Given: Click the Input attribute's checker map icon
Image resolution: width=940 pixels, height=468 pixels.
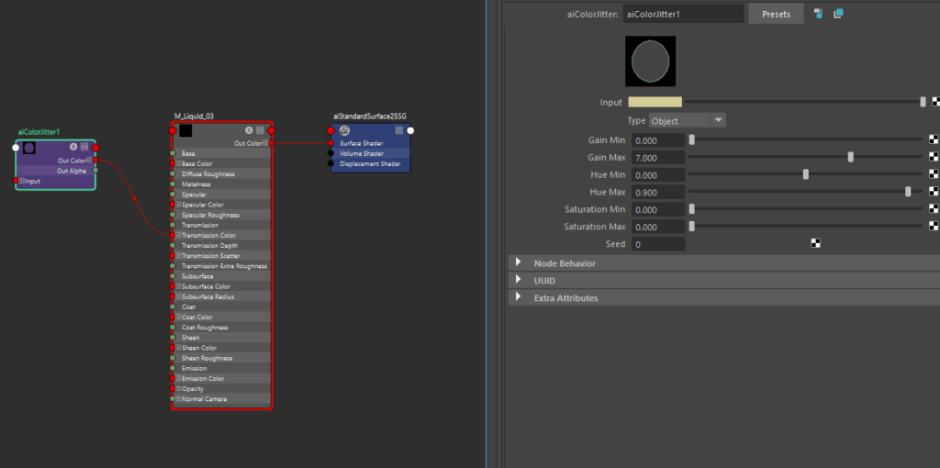Looking at the screenshot, I should tap(935, 102).
